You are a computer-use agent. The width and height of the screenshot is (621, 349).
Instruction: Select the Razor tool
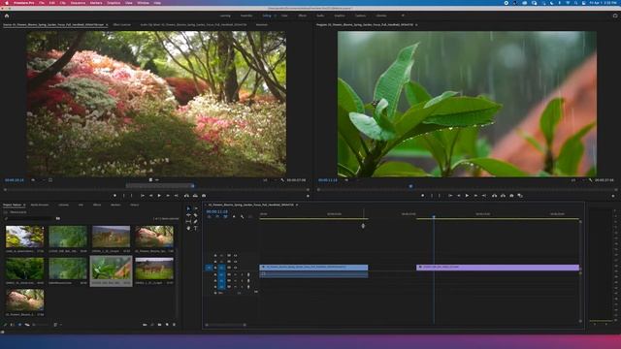click(196, 215)
